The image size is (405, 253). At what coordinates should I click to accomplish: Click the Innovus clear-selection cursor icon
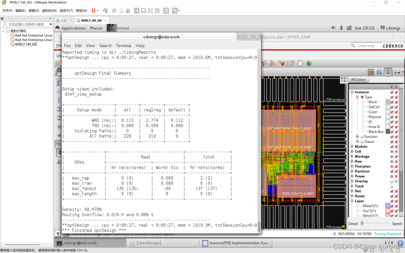pos(264,63)
